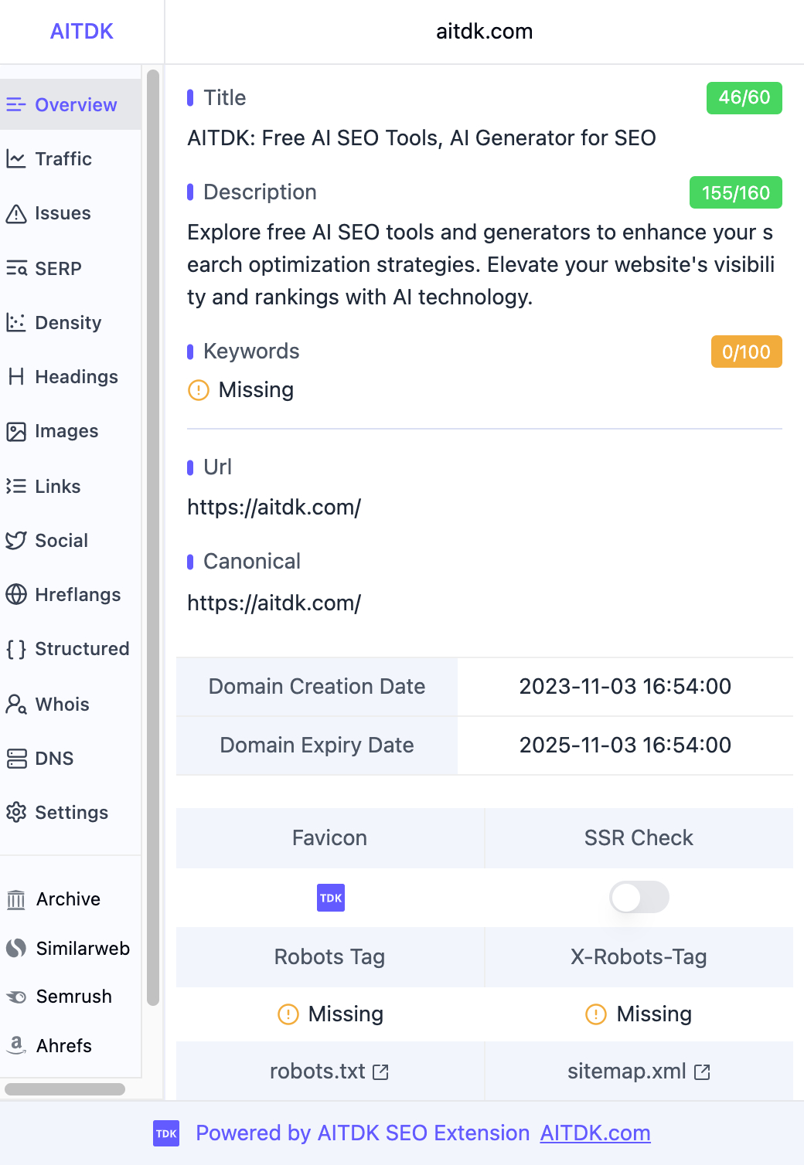Open the Ahrefs link

[63, 1046]
